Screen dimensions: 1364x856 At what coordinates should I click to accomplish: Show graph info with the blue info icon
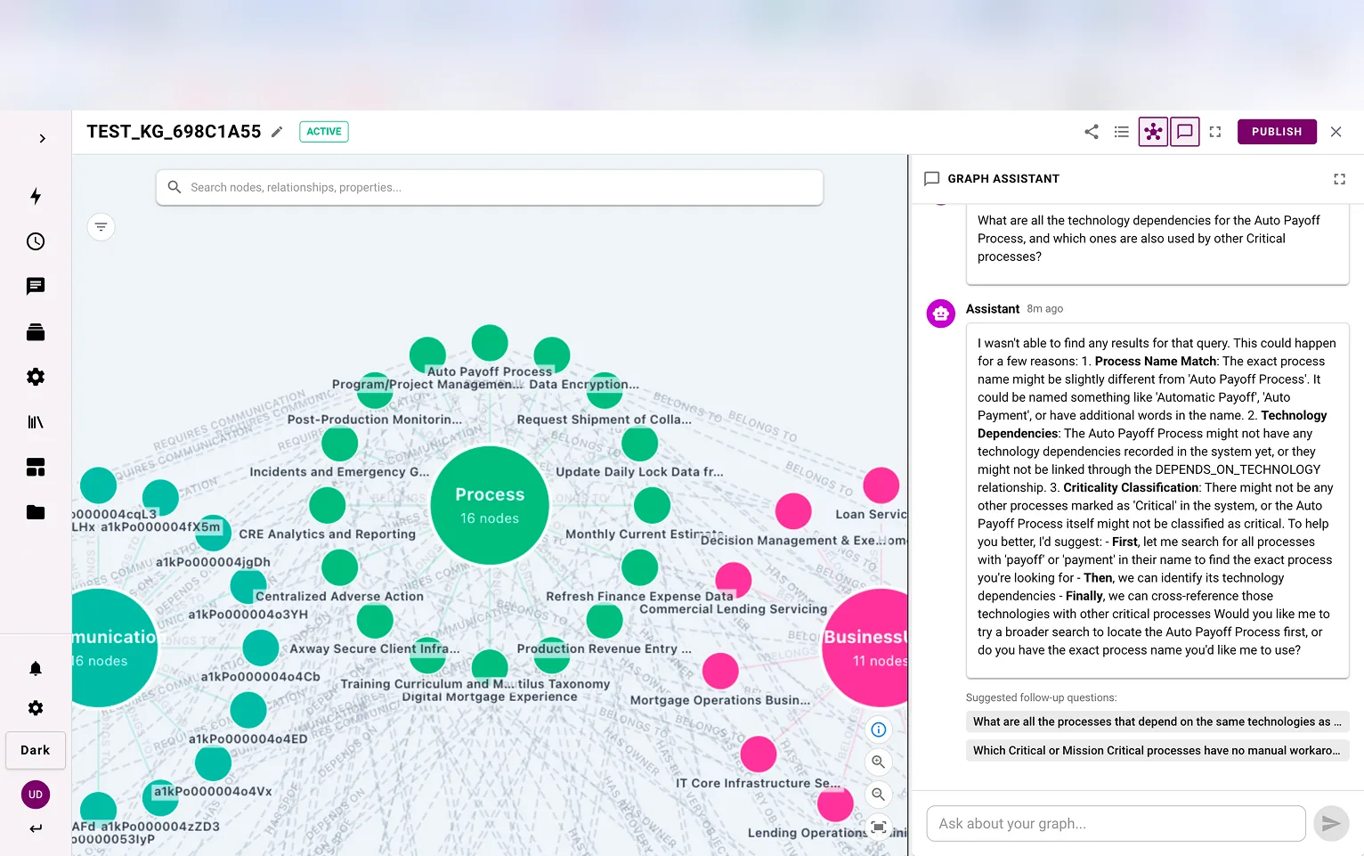point(879,730)
